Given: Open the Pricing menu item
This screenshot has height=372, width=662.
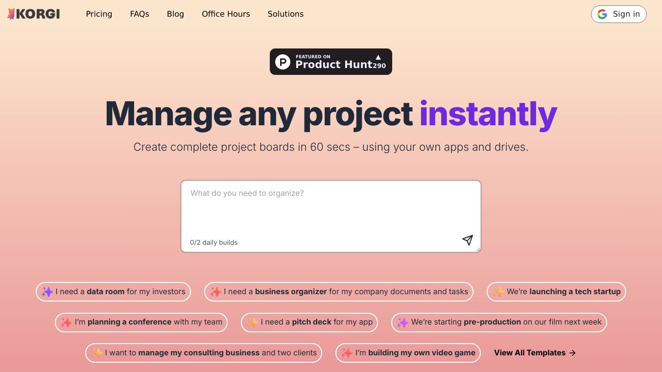Looking at the screenshot, I should (99, 14).
